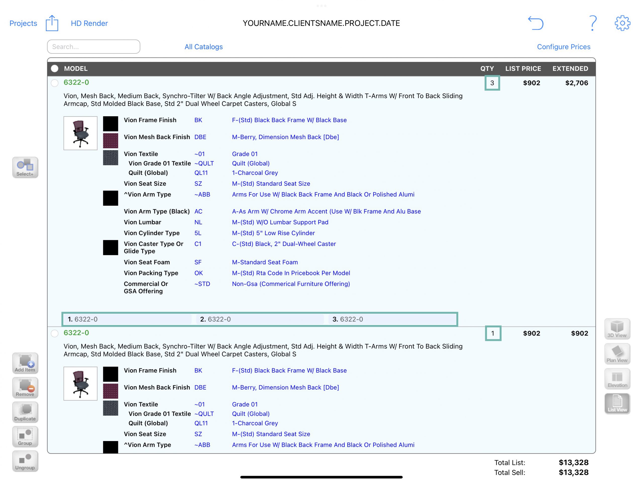The image size is (643, 482).
Task: Click second item's DBE mesh code
Action: pos(200,387)
